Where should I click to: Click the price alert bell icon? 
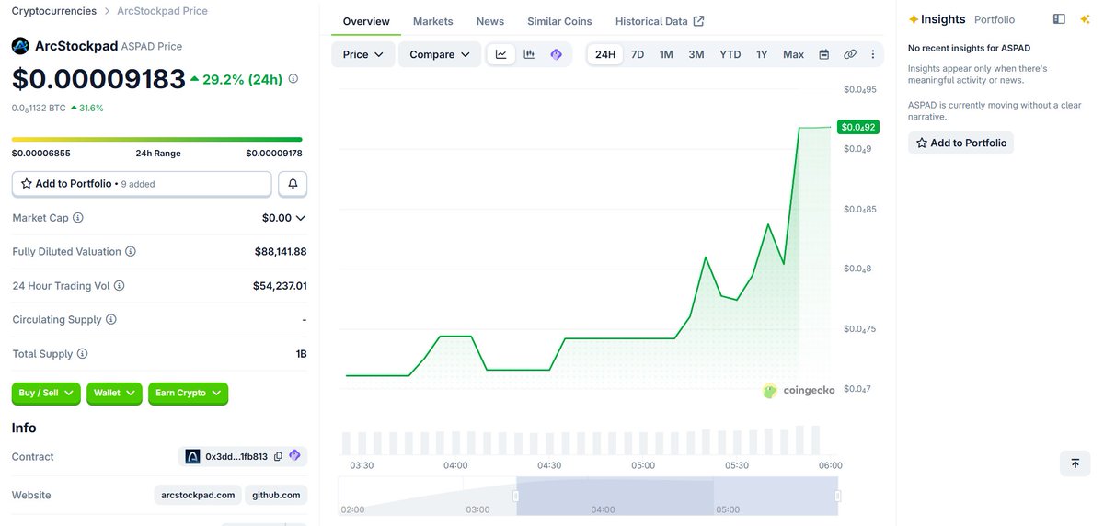293,184
